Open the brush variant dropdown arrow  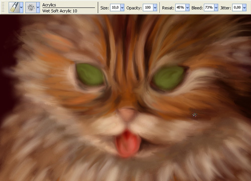tap(38, 7)
